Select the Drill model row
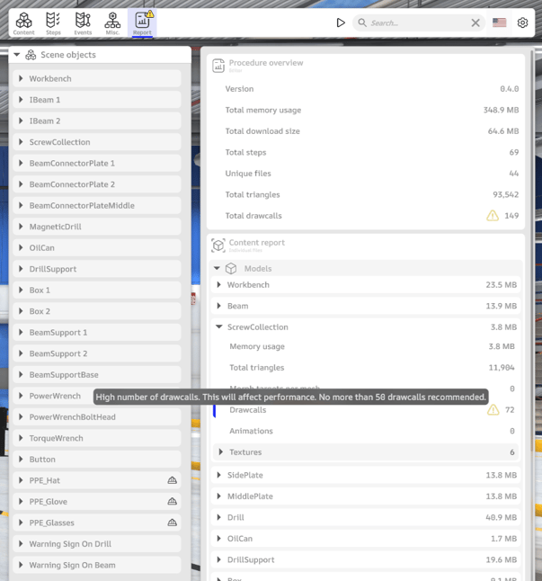Screen dimensions: 542x581 click(x=237, y=517)
